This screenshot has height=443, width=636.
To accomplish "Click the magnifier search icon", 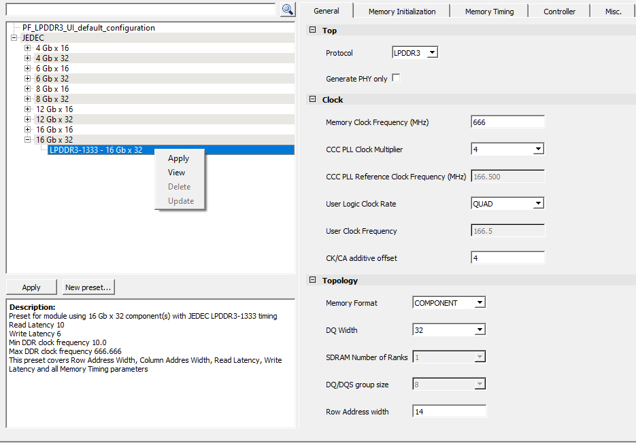I will pos(287,9).
